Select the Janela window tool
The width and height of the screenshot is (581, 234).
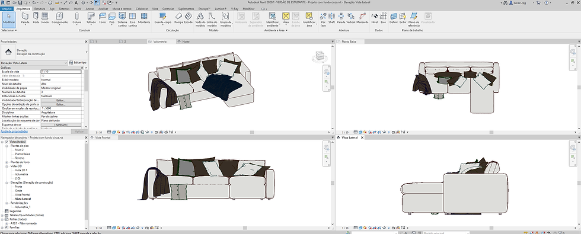tap(45, 18)
